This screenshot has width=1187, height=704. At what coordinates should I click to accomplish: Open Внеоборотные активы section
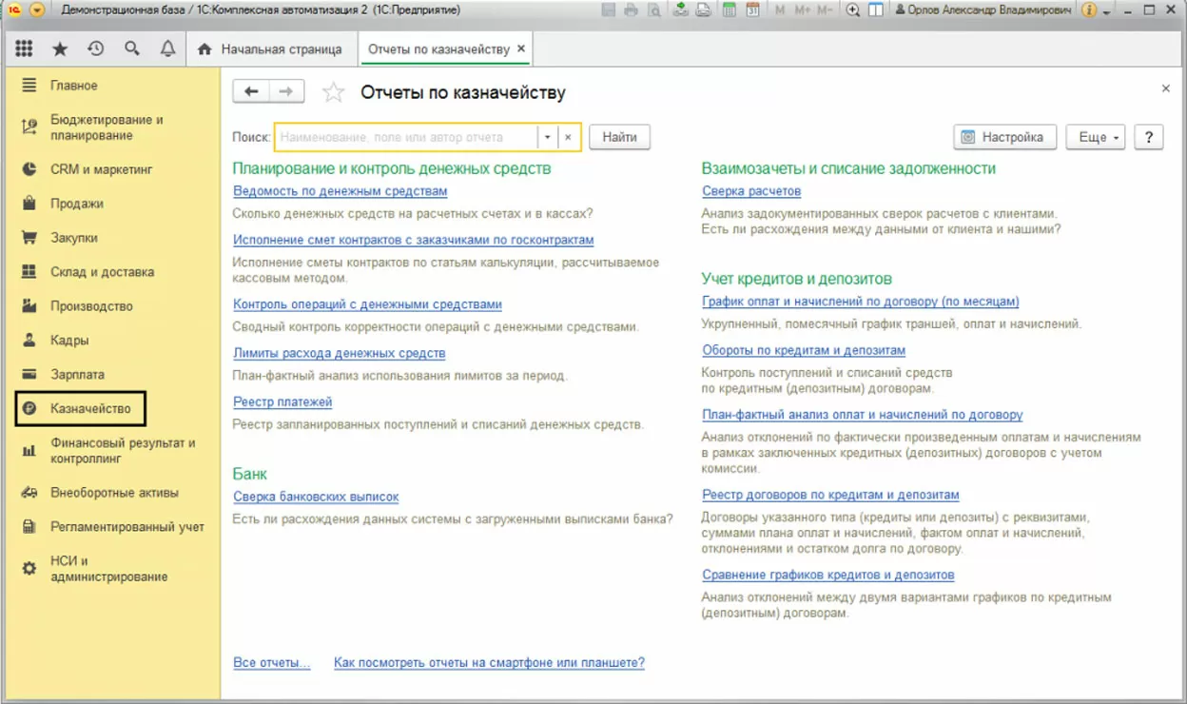click(x=114, y=493)
